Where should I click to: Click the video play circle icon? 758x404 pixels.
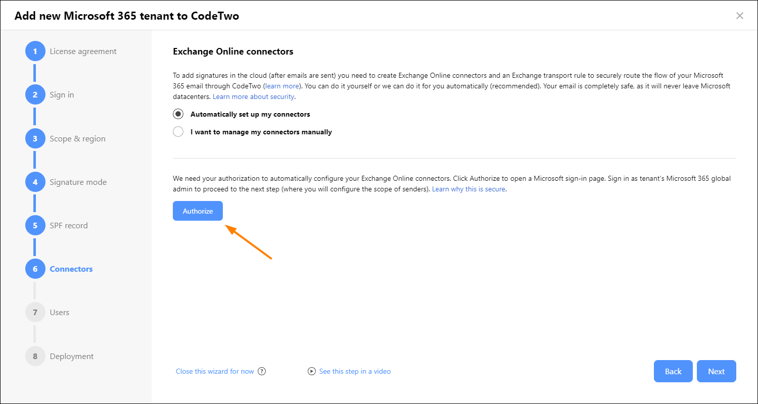(312, 371)
